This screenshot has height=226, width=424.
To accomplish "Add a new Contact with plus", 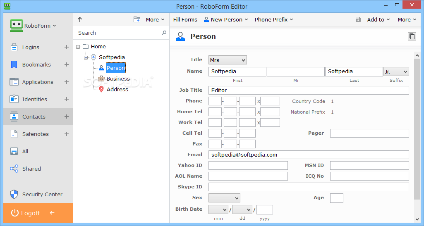I will [x=67, y=117].
